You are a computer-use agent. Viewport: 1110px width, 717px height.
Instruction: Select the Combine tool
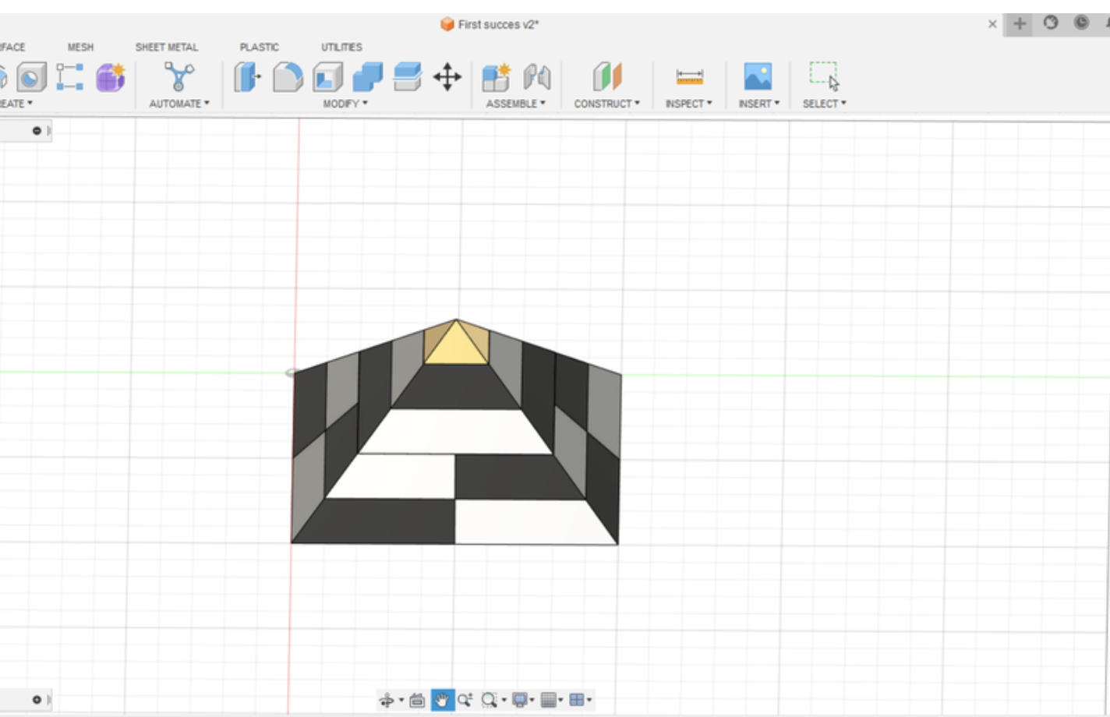[366, 78]
